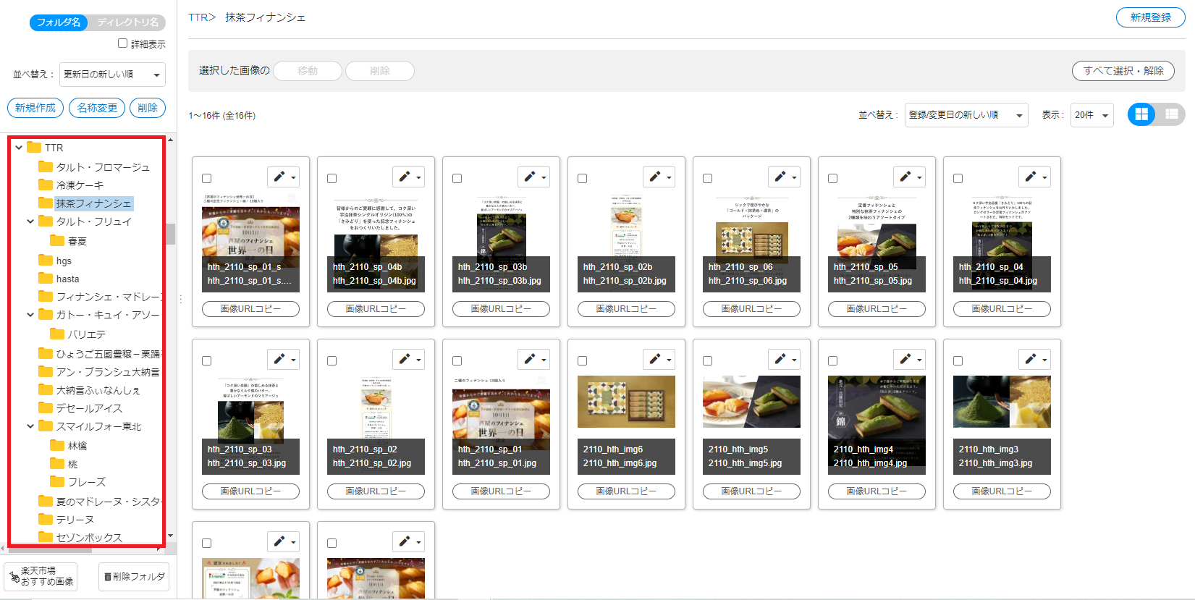The width and height of the screenshot is (1195, 600).
Task: Open edit pencil menu for 2110_hth_img4
Action: 910,359
